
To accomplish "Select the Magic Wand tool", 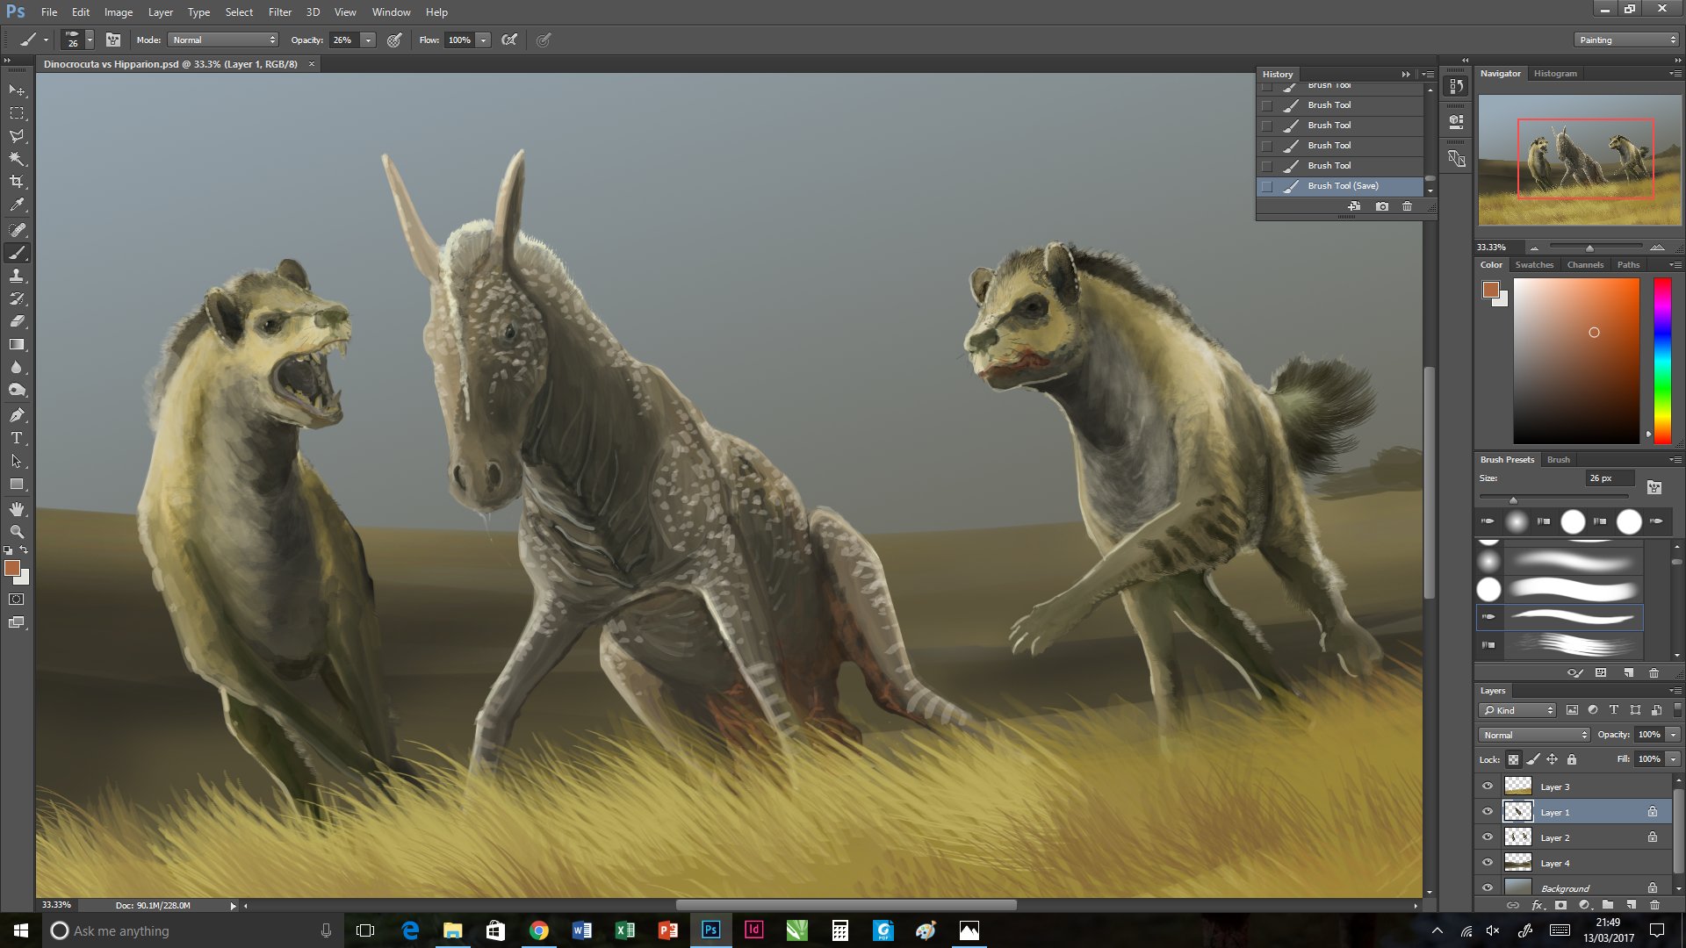I will pos(17,159).
